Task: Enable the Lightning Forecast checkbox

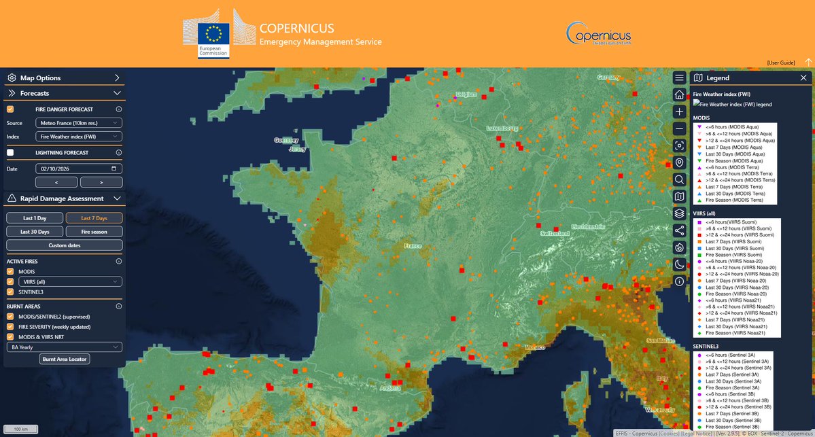Action: 10,153
